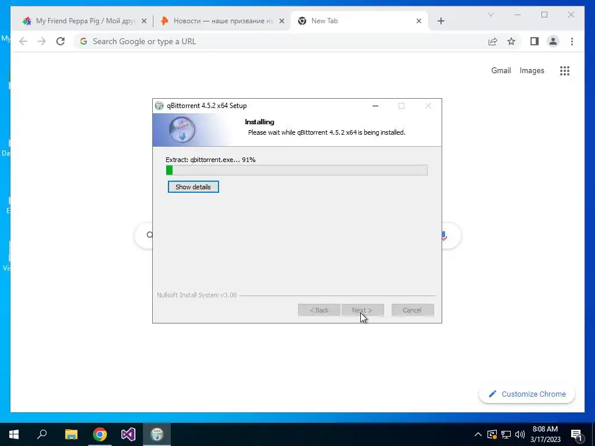Click Customize Chrome button
This screenshot has height=446, width=595.
pos(527,394)
